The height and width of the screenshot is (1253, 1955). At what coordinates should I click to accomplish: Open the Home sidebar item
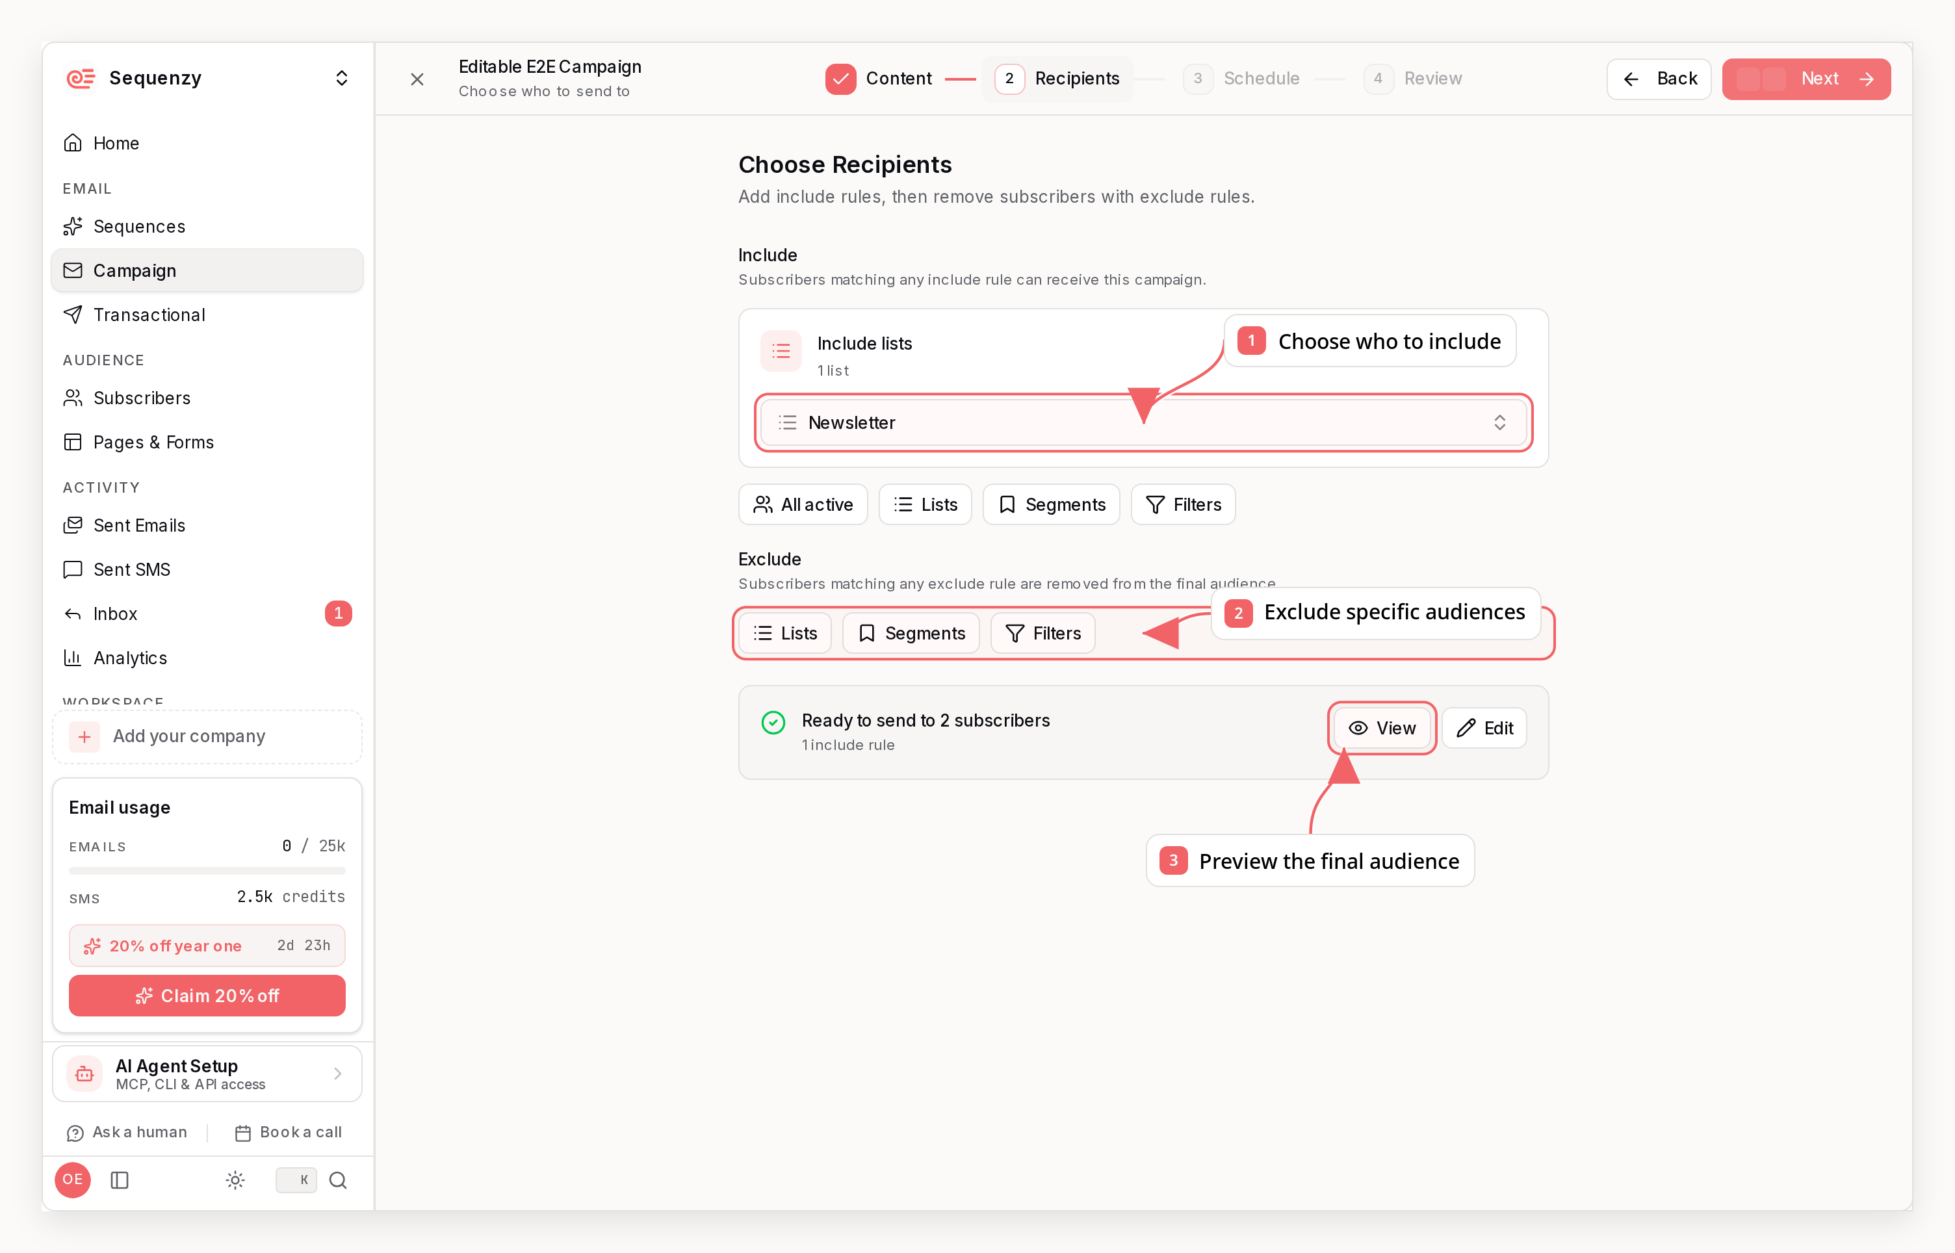tap(207, 143)
